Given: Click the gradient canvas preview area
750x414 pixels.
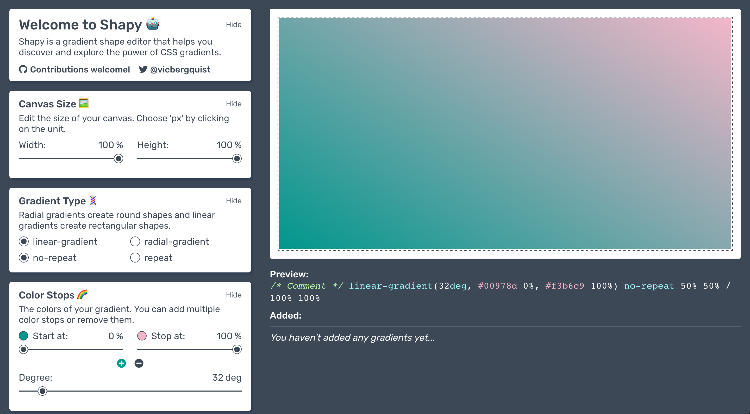Looking at the screenshot, I should (505, 133).
